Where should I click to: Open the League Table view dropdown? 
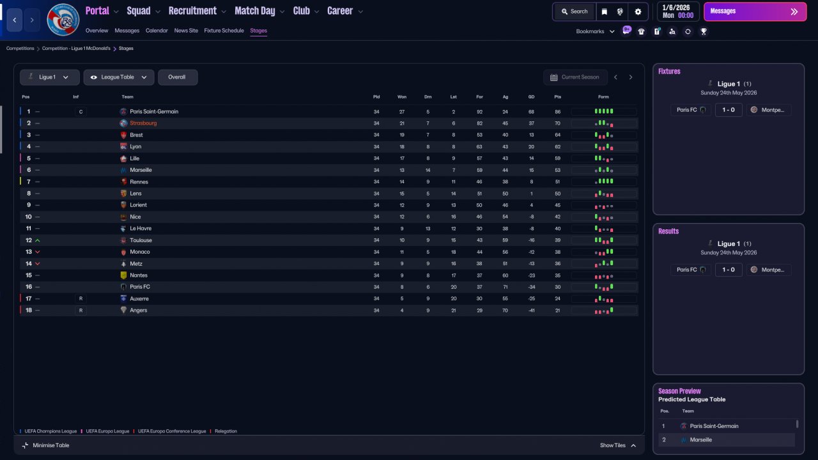(119, 77)
